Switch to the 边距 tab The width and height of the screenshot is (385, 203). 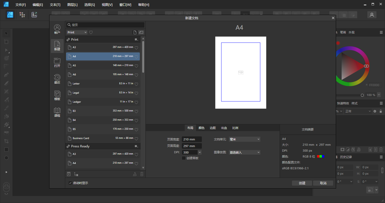click(213, 128)
